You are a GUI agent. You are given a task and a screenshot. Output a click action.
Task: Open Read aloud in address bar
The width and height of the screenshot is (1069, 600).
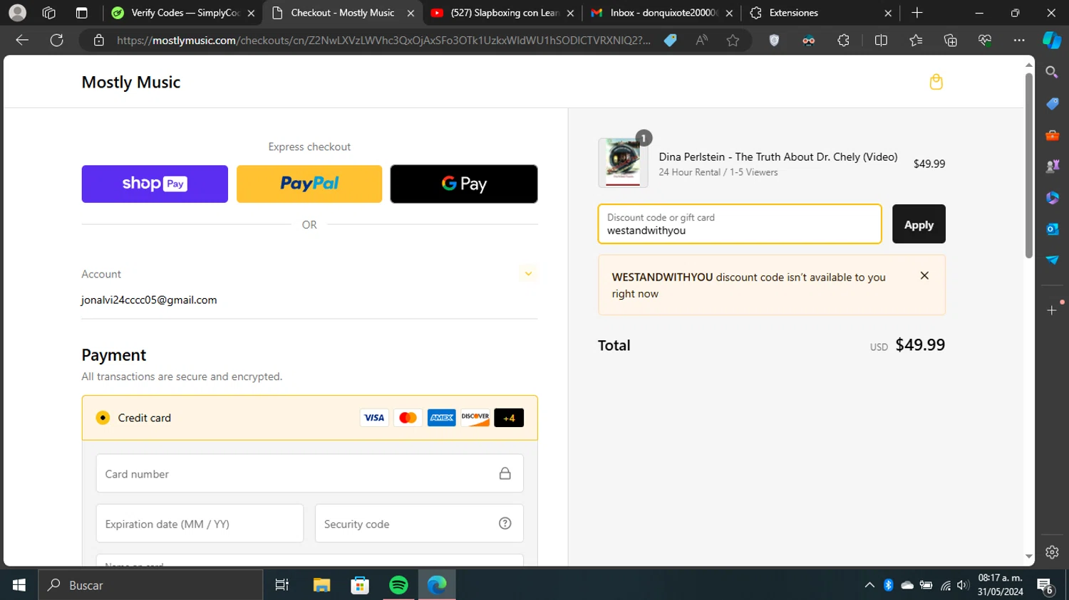point(702,41)
